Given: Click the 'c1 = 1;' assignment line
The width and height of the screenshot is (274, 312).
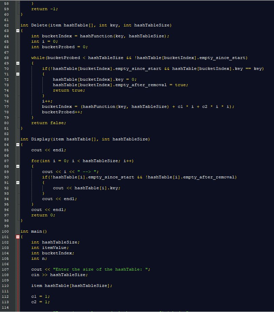Looking at the screenshot, I should click(40, 296).
